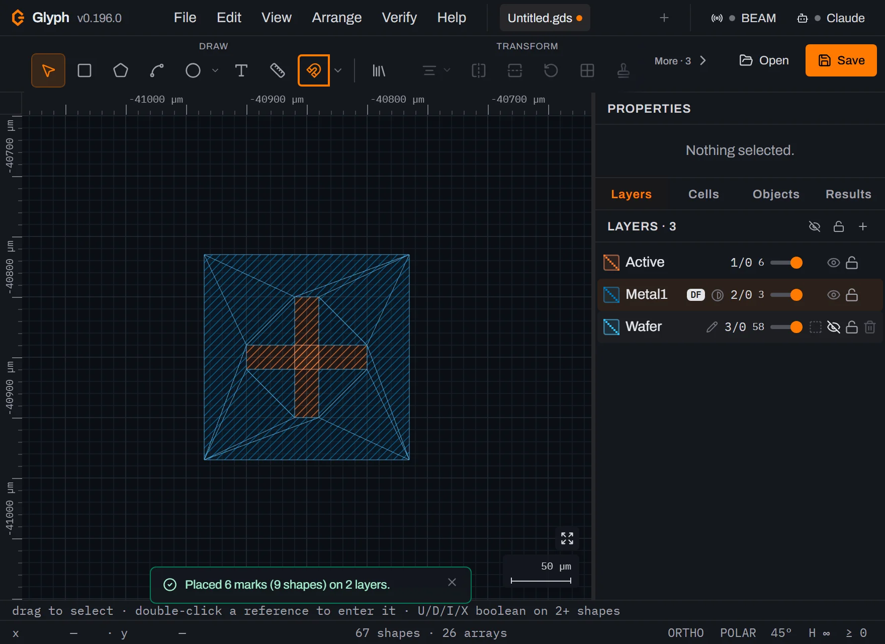Select the Circle draw tool
The image size is (885, 644).
click(193, 70)
